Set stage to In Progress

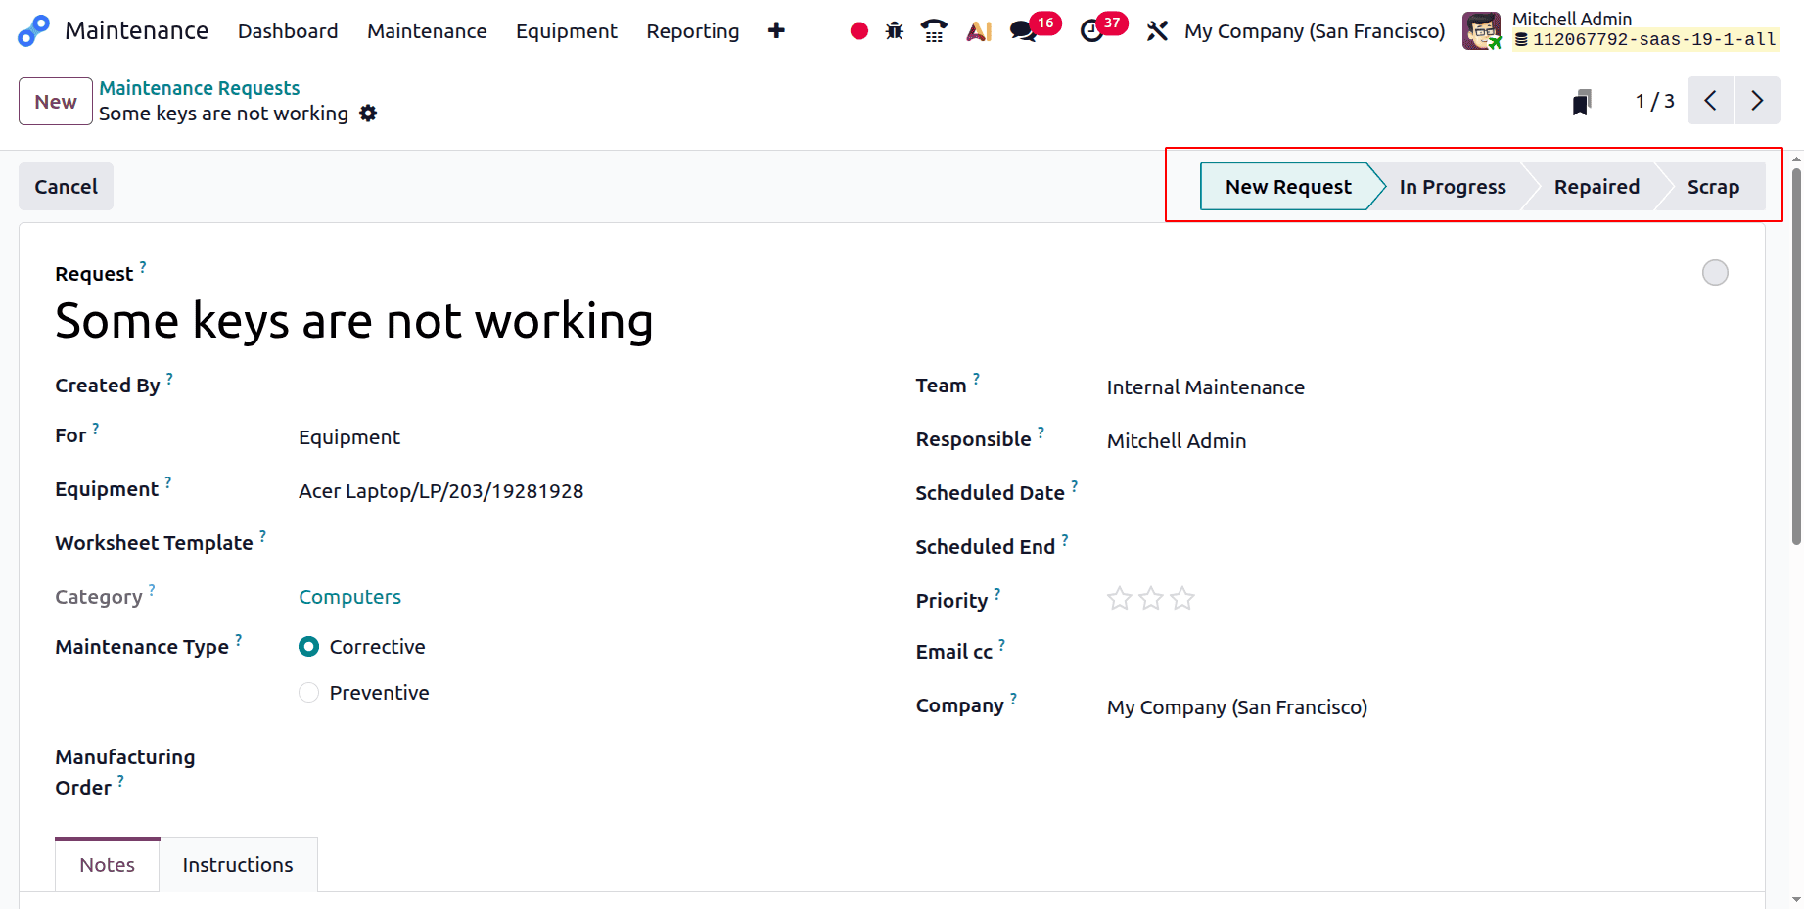click(1453, 187)
